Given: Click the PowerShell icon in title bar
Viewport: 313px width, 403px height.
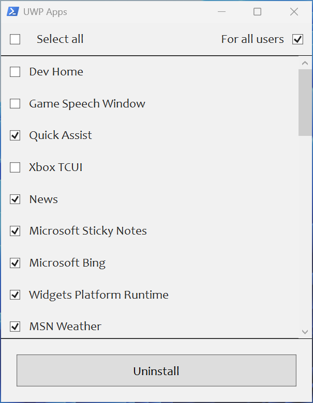Looking at the screenshot, I should pos(13,12).
